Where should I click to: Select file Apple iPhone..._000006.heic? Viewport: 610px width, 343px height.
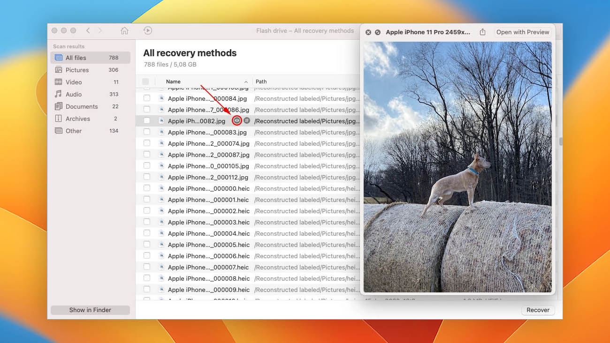pyautogui.click(x=209, y=256)
